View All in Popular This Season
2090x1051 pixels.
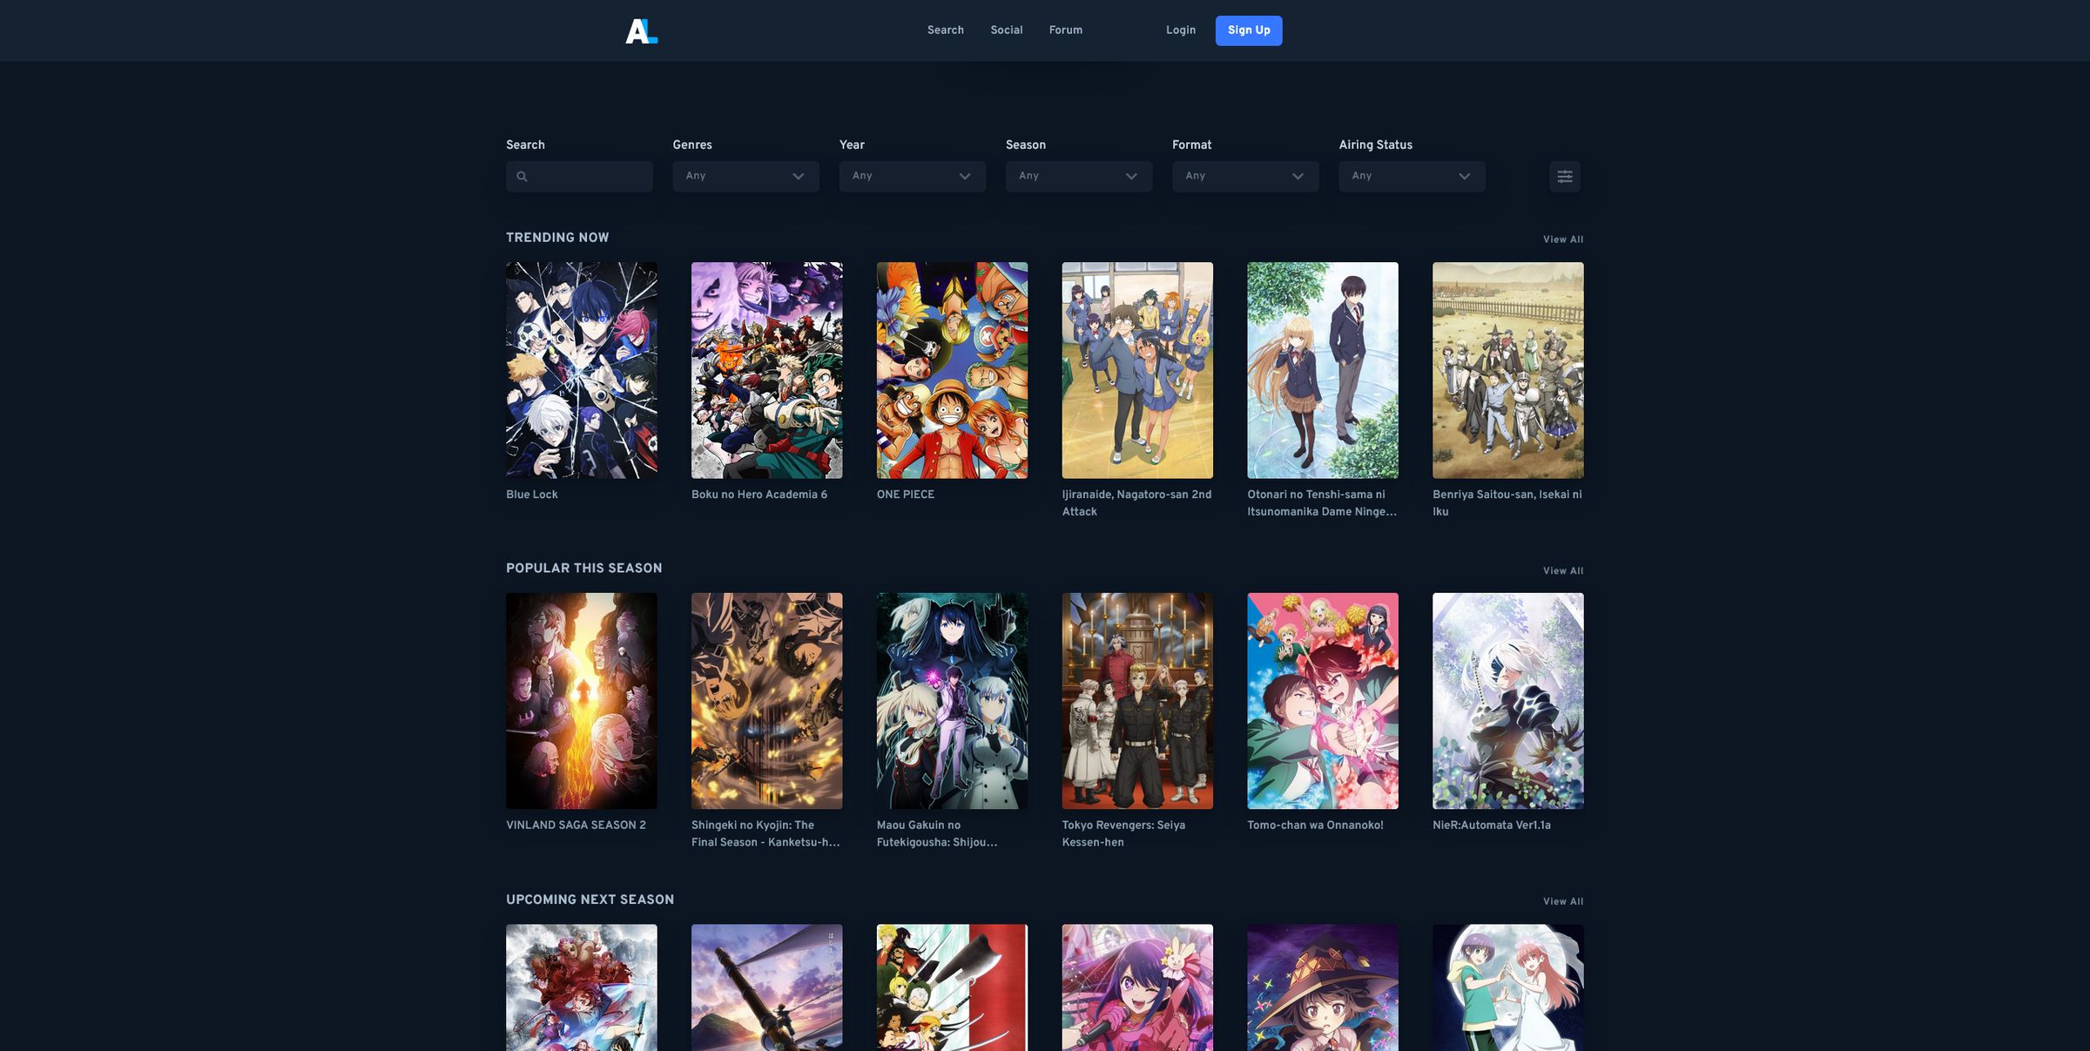(x=1563, y=571)
